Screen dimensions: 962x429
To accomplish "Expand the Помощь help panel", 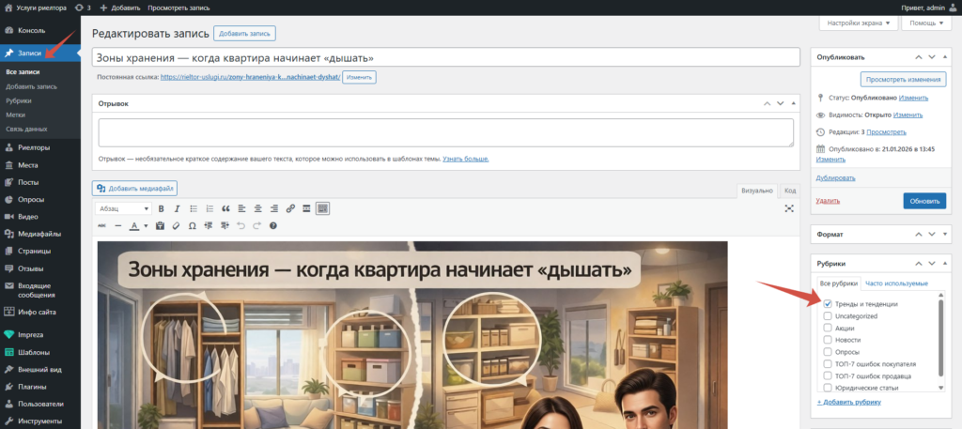I will coord(926,23).
